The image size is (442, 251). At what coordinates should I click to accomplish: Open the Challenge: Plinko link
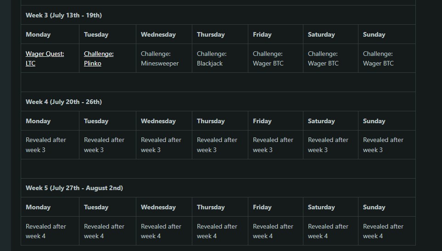[99, 59]
